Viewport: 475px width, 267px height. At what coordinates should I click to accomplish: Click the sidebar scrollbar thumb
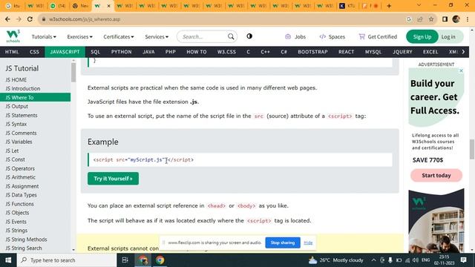pyautogui.click(x=73, y=73)
